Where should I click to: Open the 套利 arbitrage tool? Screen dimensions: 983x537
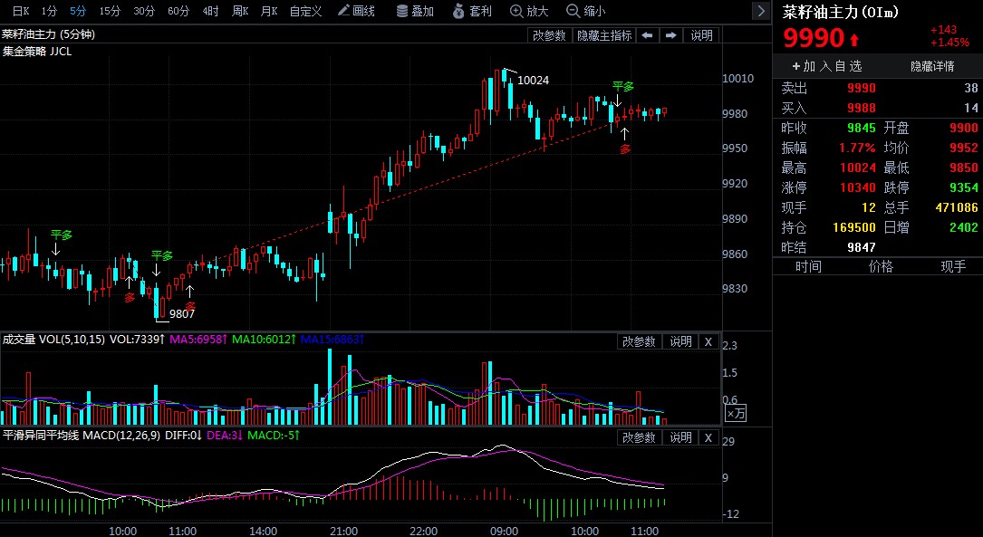472,11
